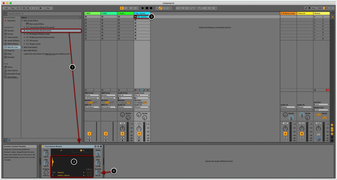The image size is (337, 180).
Task: Select the 4 My_Sound track header
Action: click(x=142, y=13)
